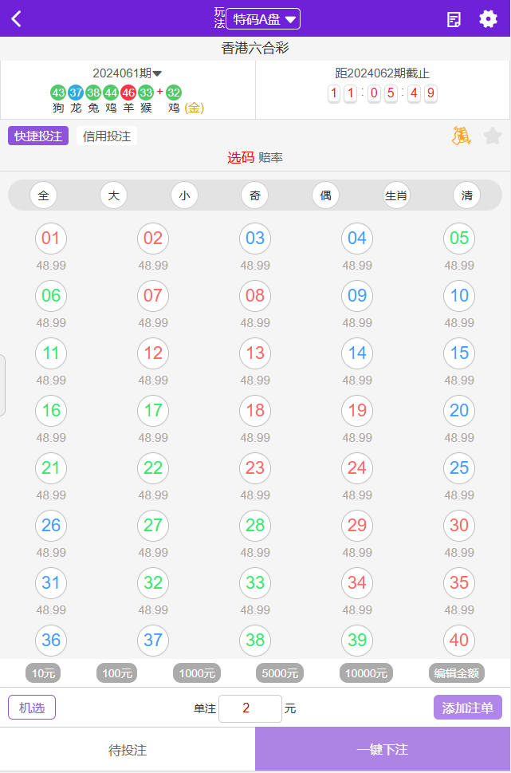
Task: Set bet amount chip 1000元
Action: point(197,673)
